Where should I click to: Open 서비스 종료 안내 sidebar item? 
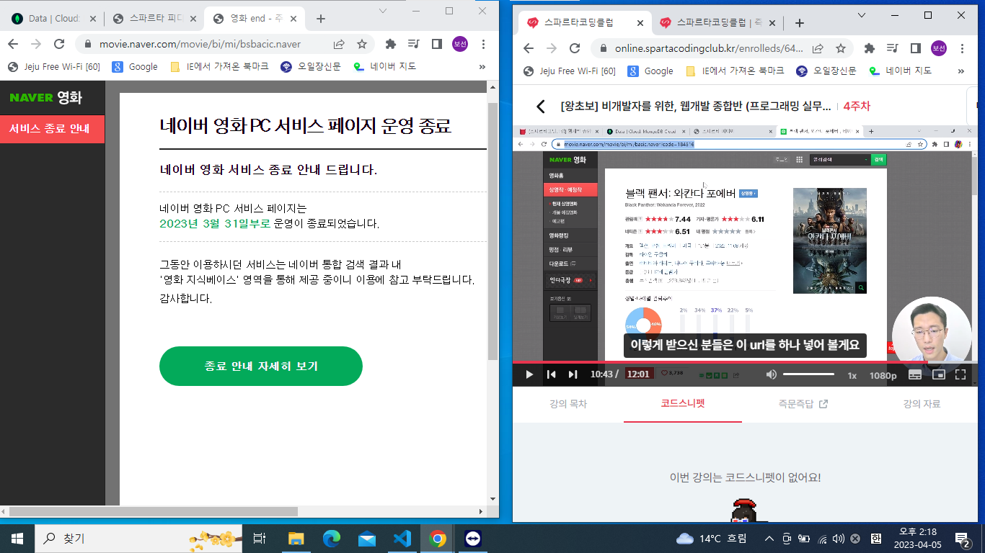click(52, 129)
